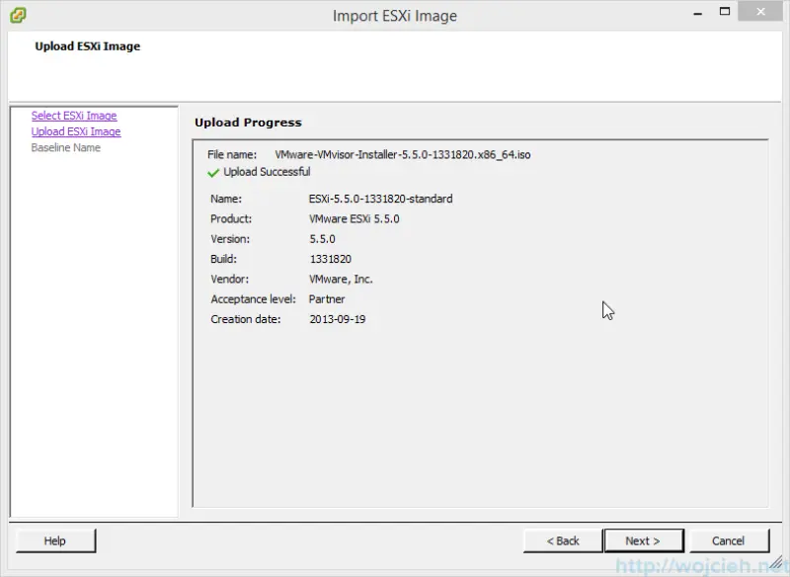
Task: Click Next to continue the wizard
Action: click(644, 540)
